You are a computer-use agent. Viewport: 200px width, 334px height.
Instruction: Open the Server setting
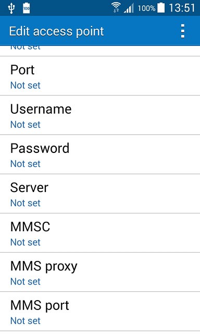point(100,194)
